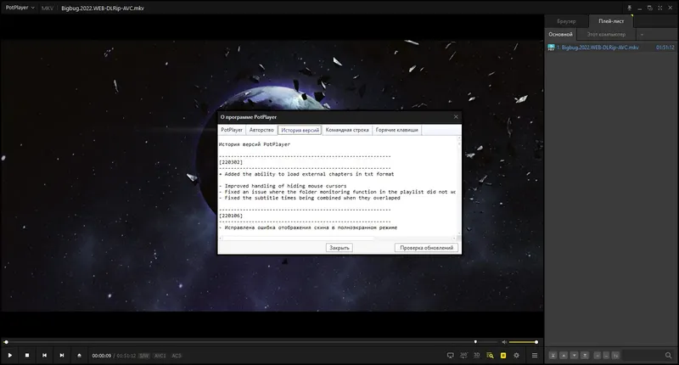Open the main hamburger menu in the player bar
The height and width of the screenshot is (365, 679).
coord(535,356)
